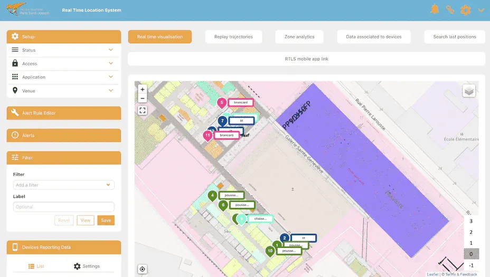
Task: Click the chain link icon in header
Action: click(450, 9)
